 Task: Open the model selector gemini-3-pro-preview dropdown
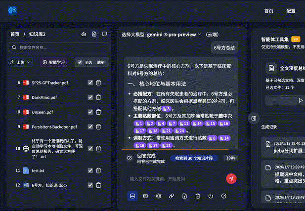[x=174, y=35]
